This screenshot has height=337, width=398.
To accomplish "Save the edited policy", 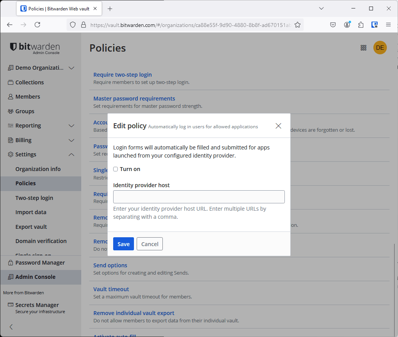I will pos(123,244).
